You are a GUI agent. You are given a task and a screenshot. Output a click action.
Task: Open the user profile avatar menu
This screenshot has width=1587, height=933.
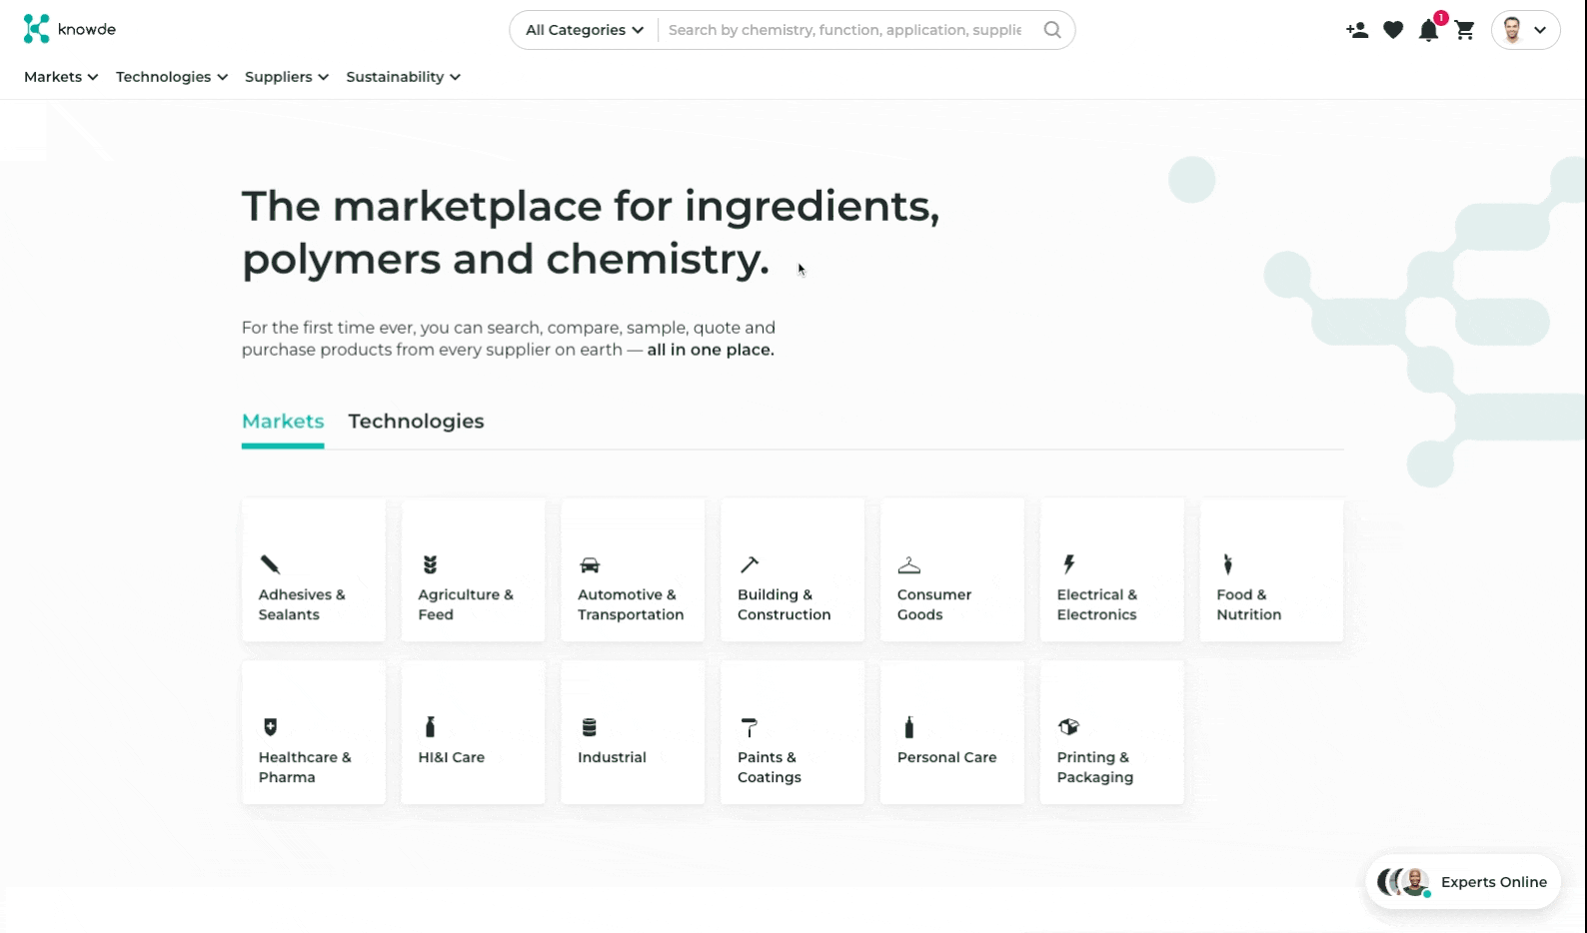(1525, 30)
